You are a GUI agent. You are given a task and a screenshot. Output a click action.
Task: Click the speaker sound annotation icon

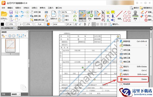coord(113,20)
